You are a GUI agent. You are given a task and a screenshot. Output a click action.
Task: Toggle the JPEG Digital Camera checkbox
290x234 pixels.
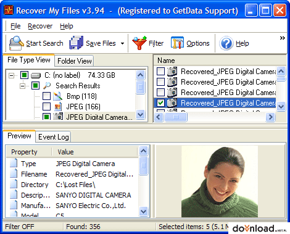[46, 116]
